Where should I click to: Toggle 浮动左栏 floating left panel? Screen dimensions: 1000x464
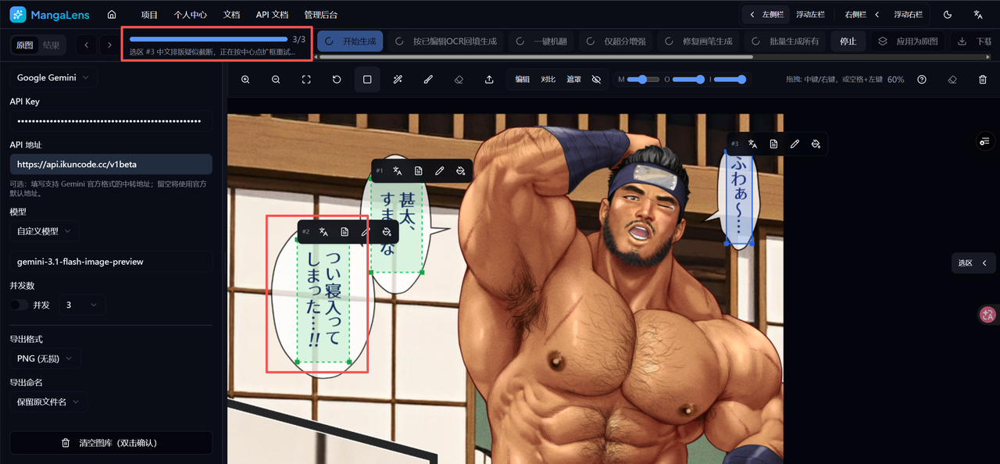812,15
